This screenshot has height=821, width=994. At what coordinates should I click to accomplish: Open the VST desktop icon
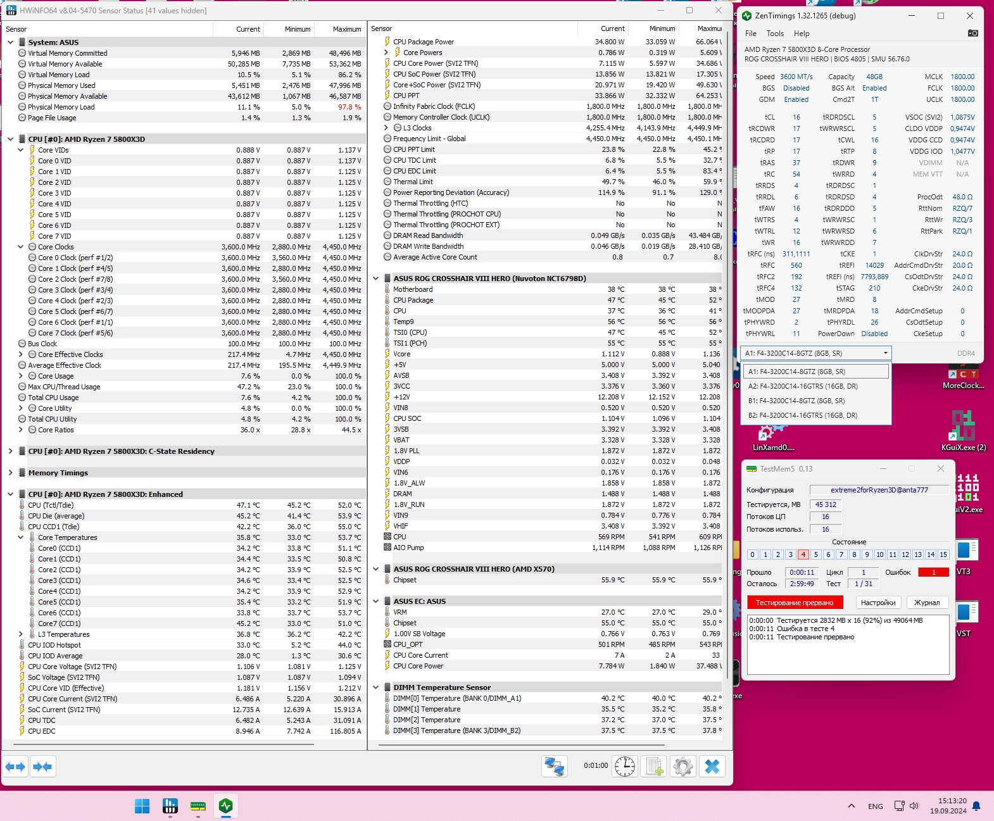[966, 619]
